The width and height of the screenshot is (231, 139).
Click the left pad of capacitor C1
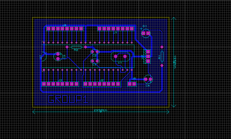point(93,61)
